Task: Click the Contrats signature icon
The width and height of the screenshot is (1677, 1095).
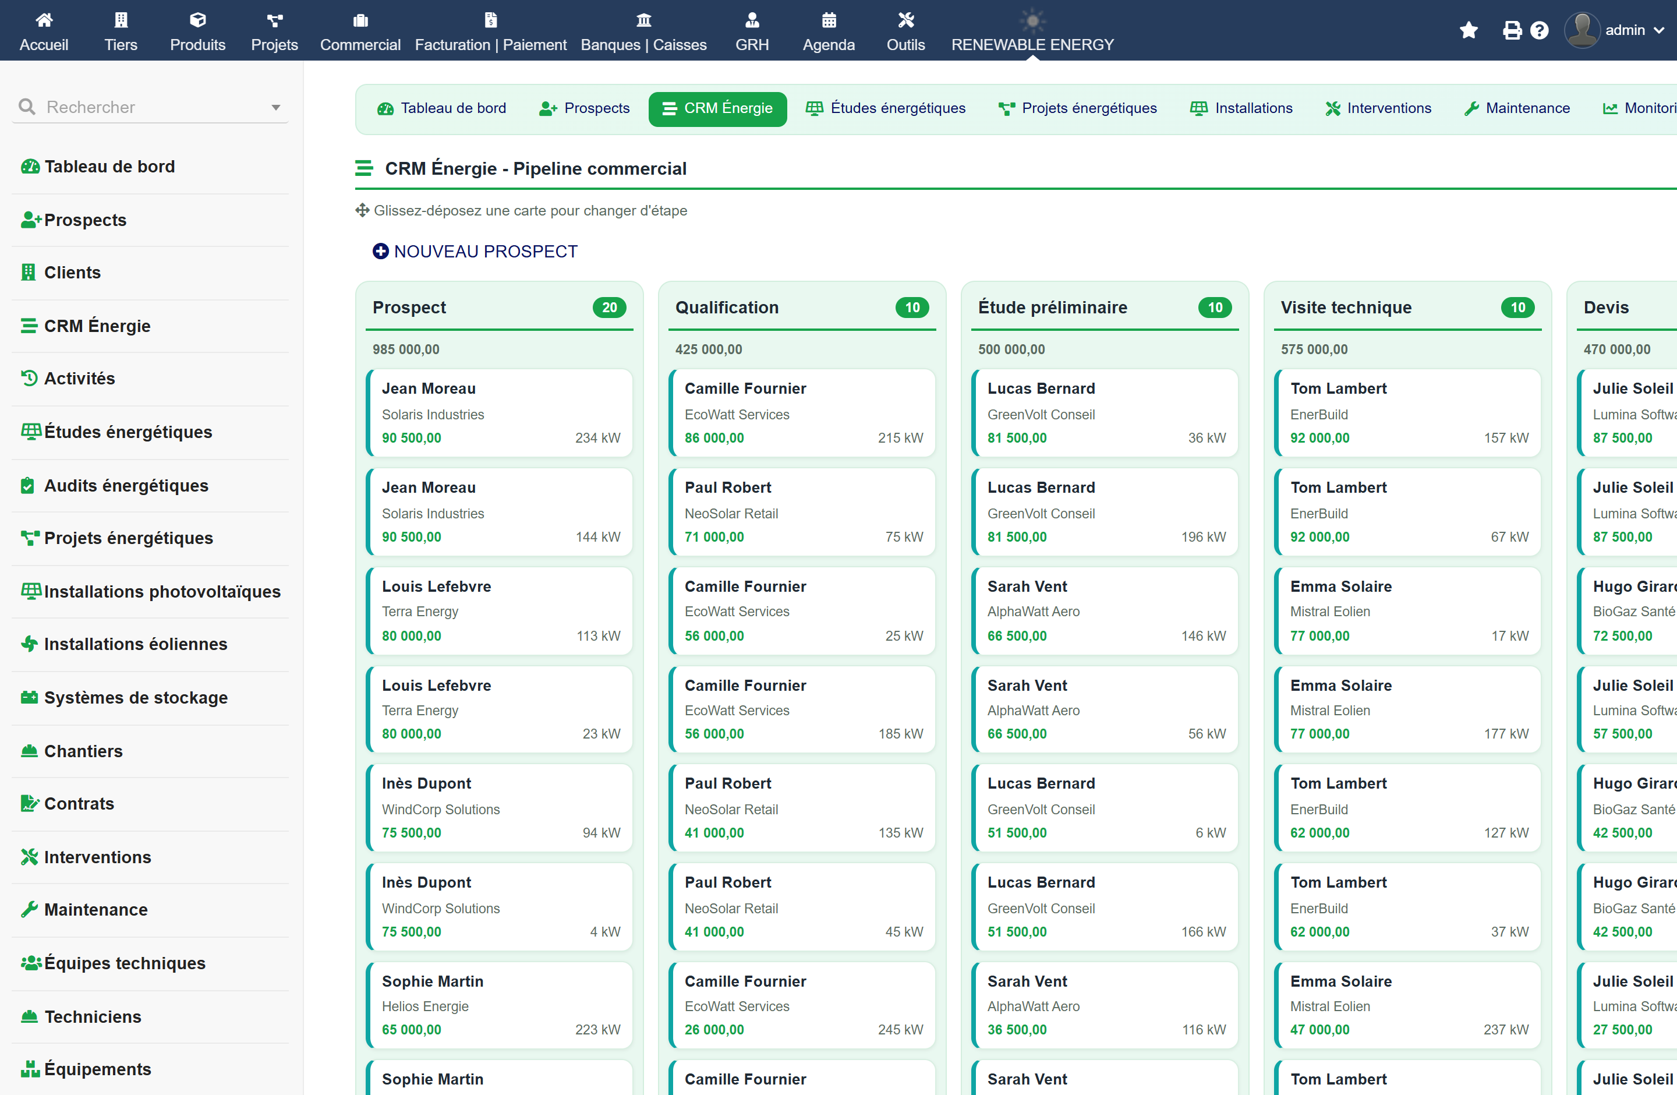Action: [x=30, y=803]
